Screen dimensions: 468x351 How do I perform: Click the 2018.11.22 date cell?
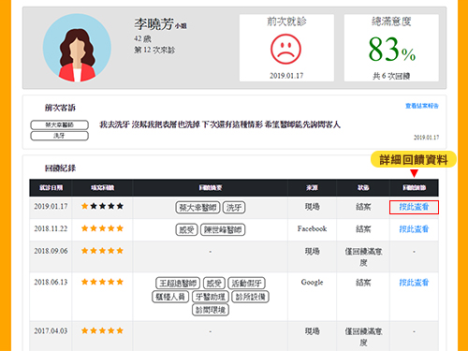tap(51, 228)
